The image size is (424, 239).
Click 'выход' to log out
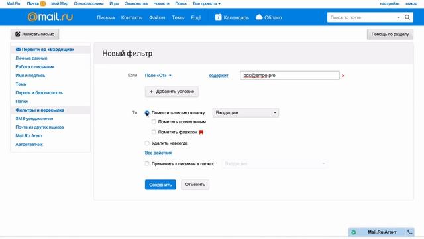[x=411, y=3]
